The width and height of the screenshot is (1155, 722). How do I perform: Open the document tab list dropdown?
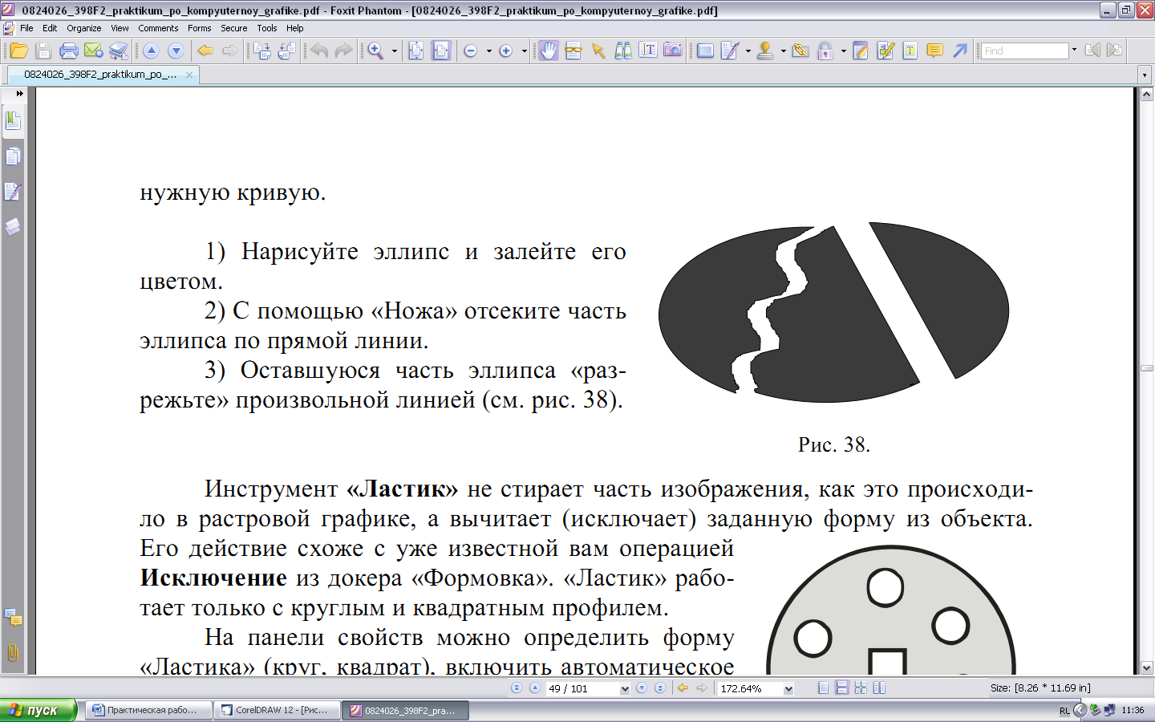click(1145, 75)
